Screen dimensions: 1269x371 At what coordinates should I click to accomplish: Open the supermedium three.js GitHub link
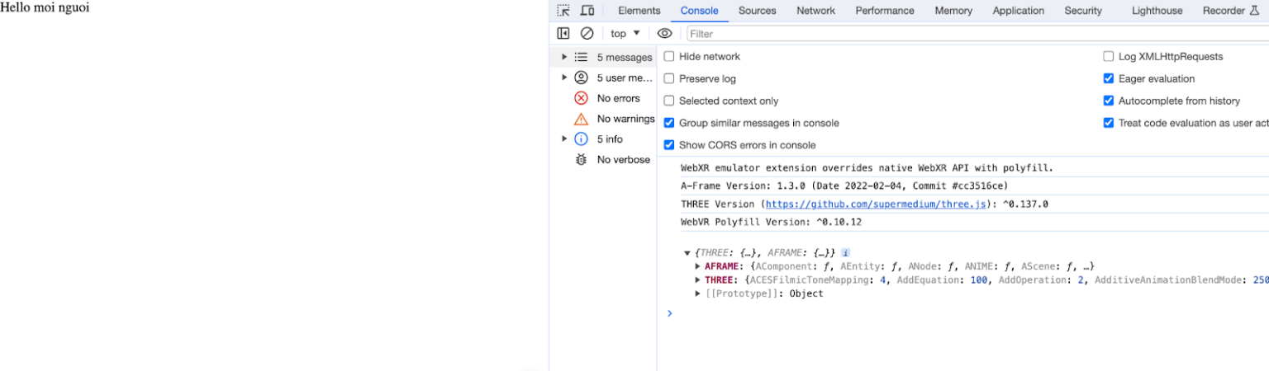pyautogui.click(x=875, y=204)
